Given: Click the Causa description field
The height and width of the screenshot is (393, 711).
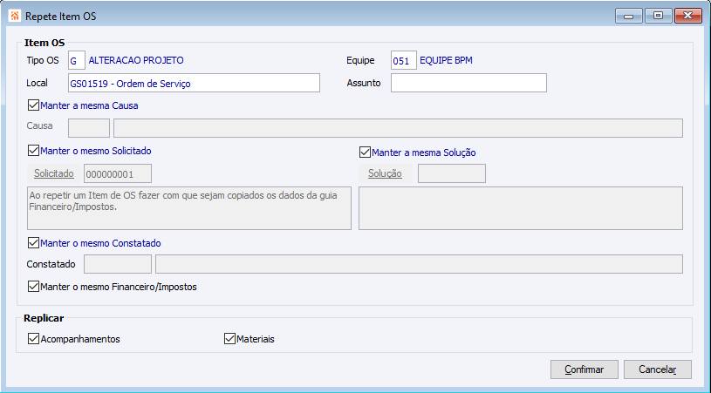Looking at the screenshot, I should pyautogui.click(x=398, y=128).
